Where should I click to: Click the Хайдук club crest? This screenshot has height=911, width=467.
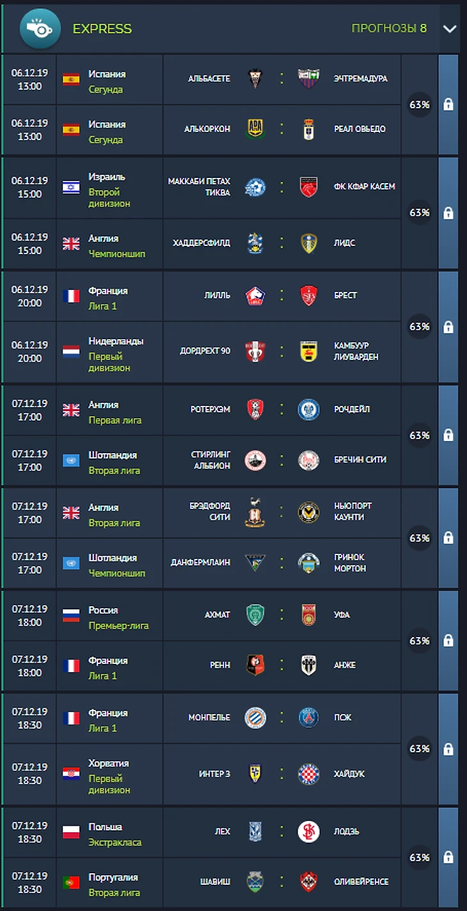[x=308, y=774]
